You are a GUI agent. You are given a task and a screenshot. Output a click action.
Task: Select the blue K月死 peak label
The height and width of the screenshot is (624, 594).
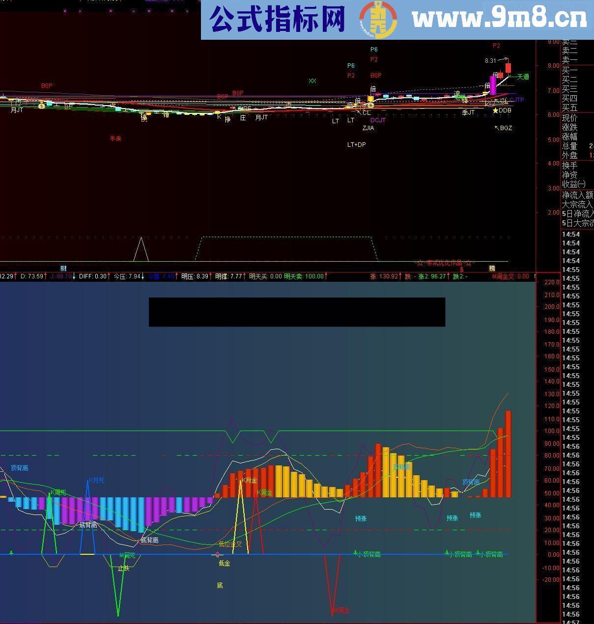[x=96, y=480]
